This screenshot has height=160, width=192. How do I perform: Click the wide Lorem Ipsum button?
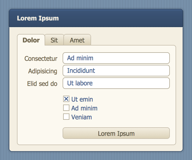[x=116, y=133]
